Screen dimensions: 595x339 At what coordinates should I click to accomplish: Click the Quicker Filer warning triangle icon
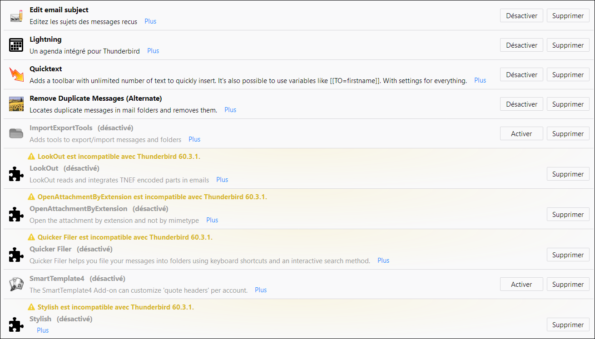[x=31, y=237]
